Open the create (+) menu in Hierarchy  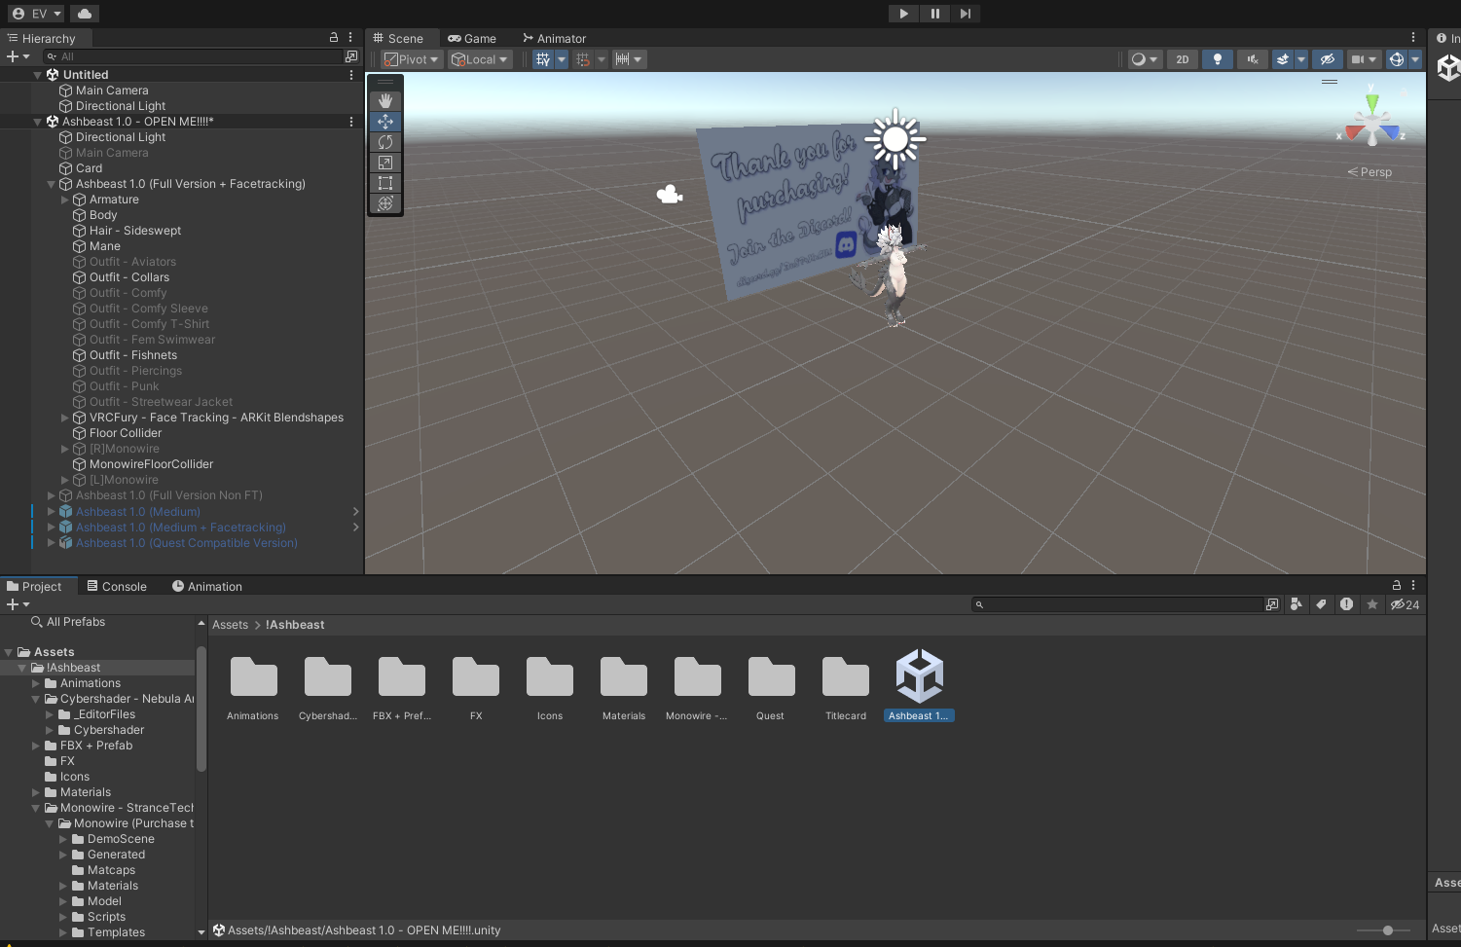click(18, 56)
